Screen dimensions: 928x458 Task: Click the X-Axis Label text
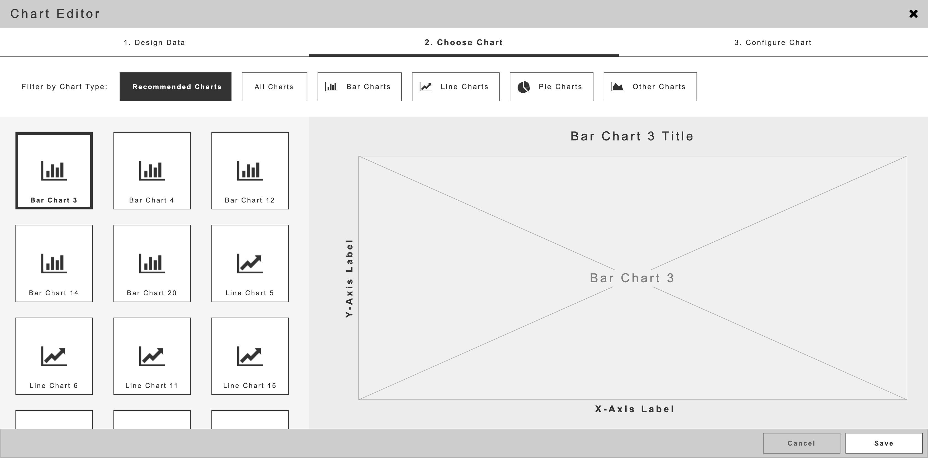(x=635, y=409)
